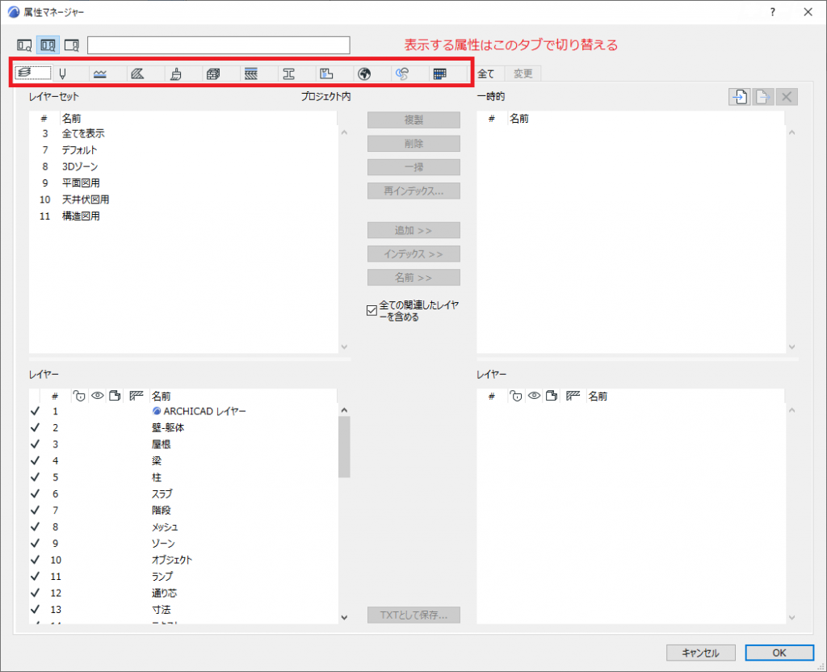Select layer set デフォルト
Viewport: 827px width, 672px height.
pos(183,150)
